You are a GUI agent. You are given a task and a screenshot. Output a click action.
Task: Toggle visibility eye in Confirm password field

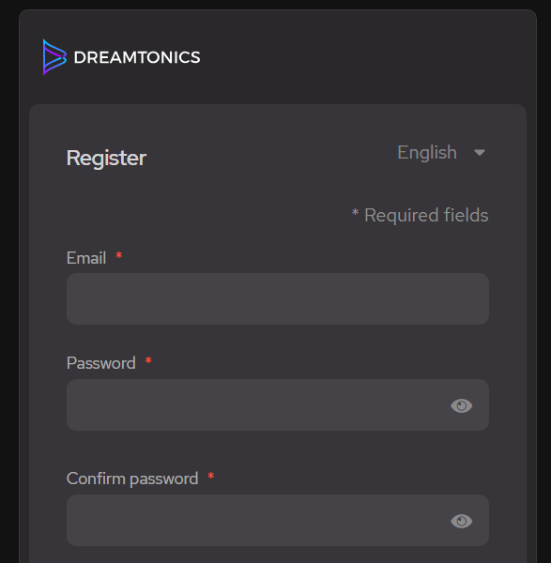point(462,521)
